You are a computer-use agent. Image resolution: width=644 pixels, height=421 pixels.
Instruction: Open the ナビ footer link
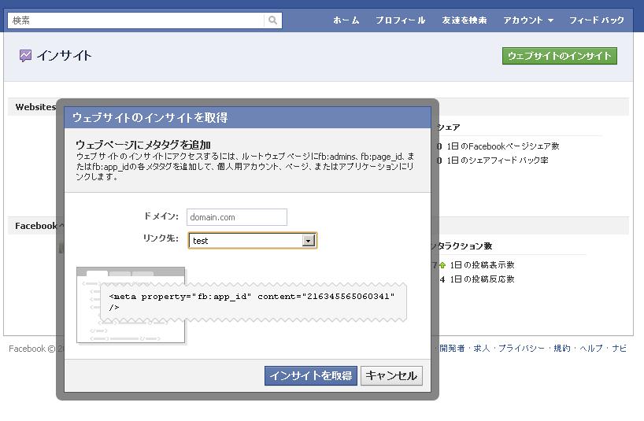(x=619, y=349)
